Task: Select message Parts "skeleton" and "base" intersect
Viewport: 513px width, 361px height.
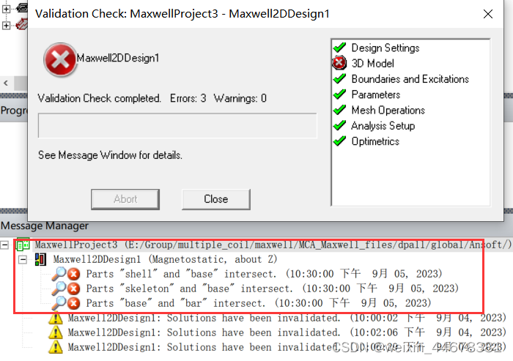Action: tap(272, 289)
